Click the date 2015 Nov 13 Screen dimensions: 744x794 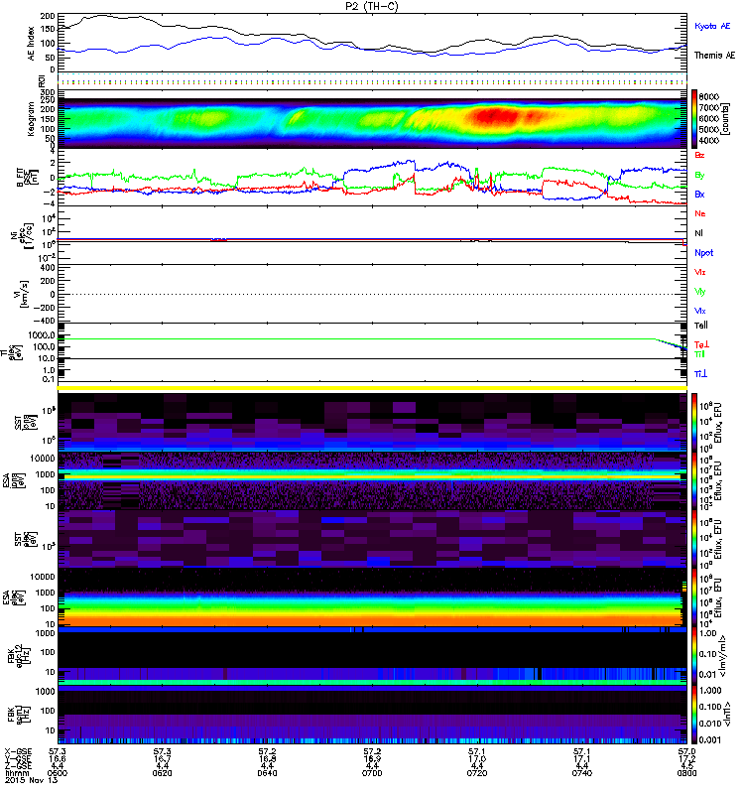coord(30,780)
